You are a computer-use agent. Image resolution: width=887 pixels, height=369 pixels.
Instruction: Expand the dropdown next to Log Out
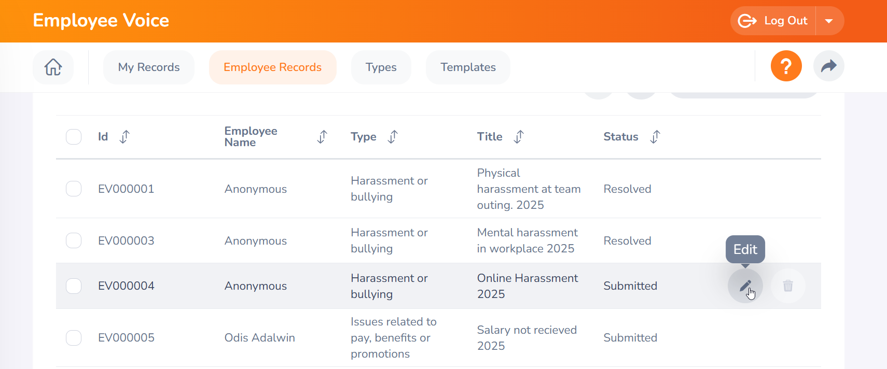pos(829,21)
